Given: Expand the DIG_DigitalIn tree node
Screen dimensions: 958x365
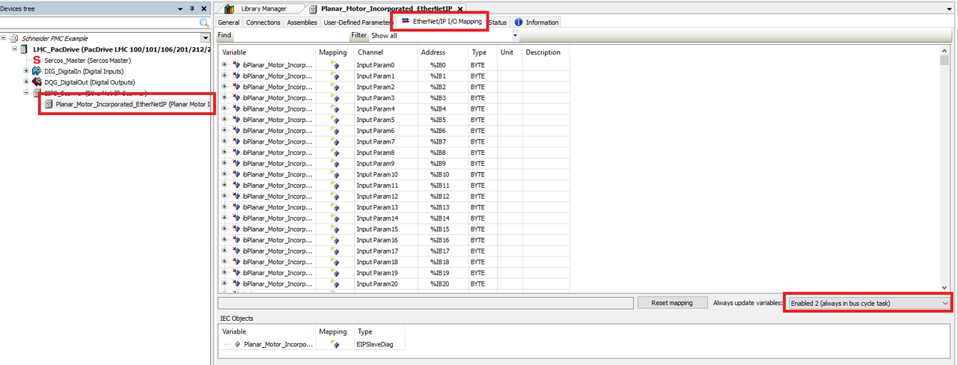Looking at the screenshot, I should point(26,71).
